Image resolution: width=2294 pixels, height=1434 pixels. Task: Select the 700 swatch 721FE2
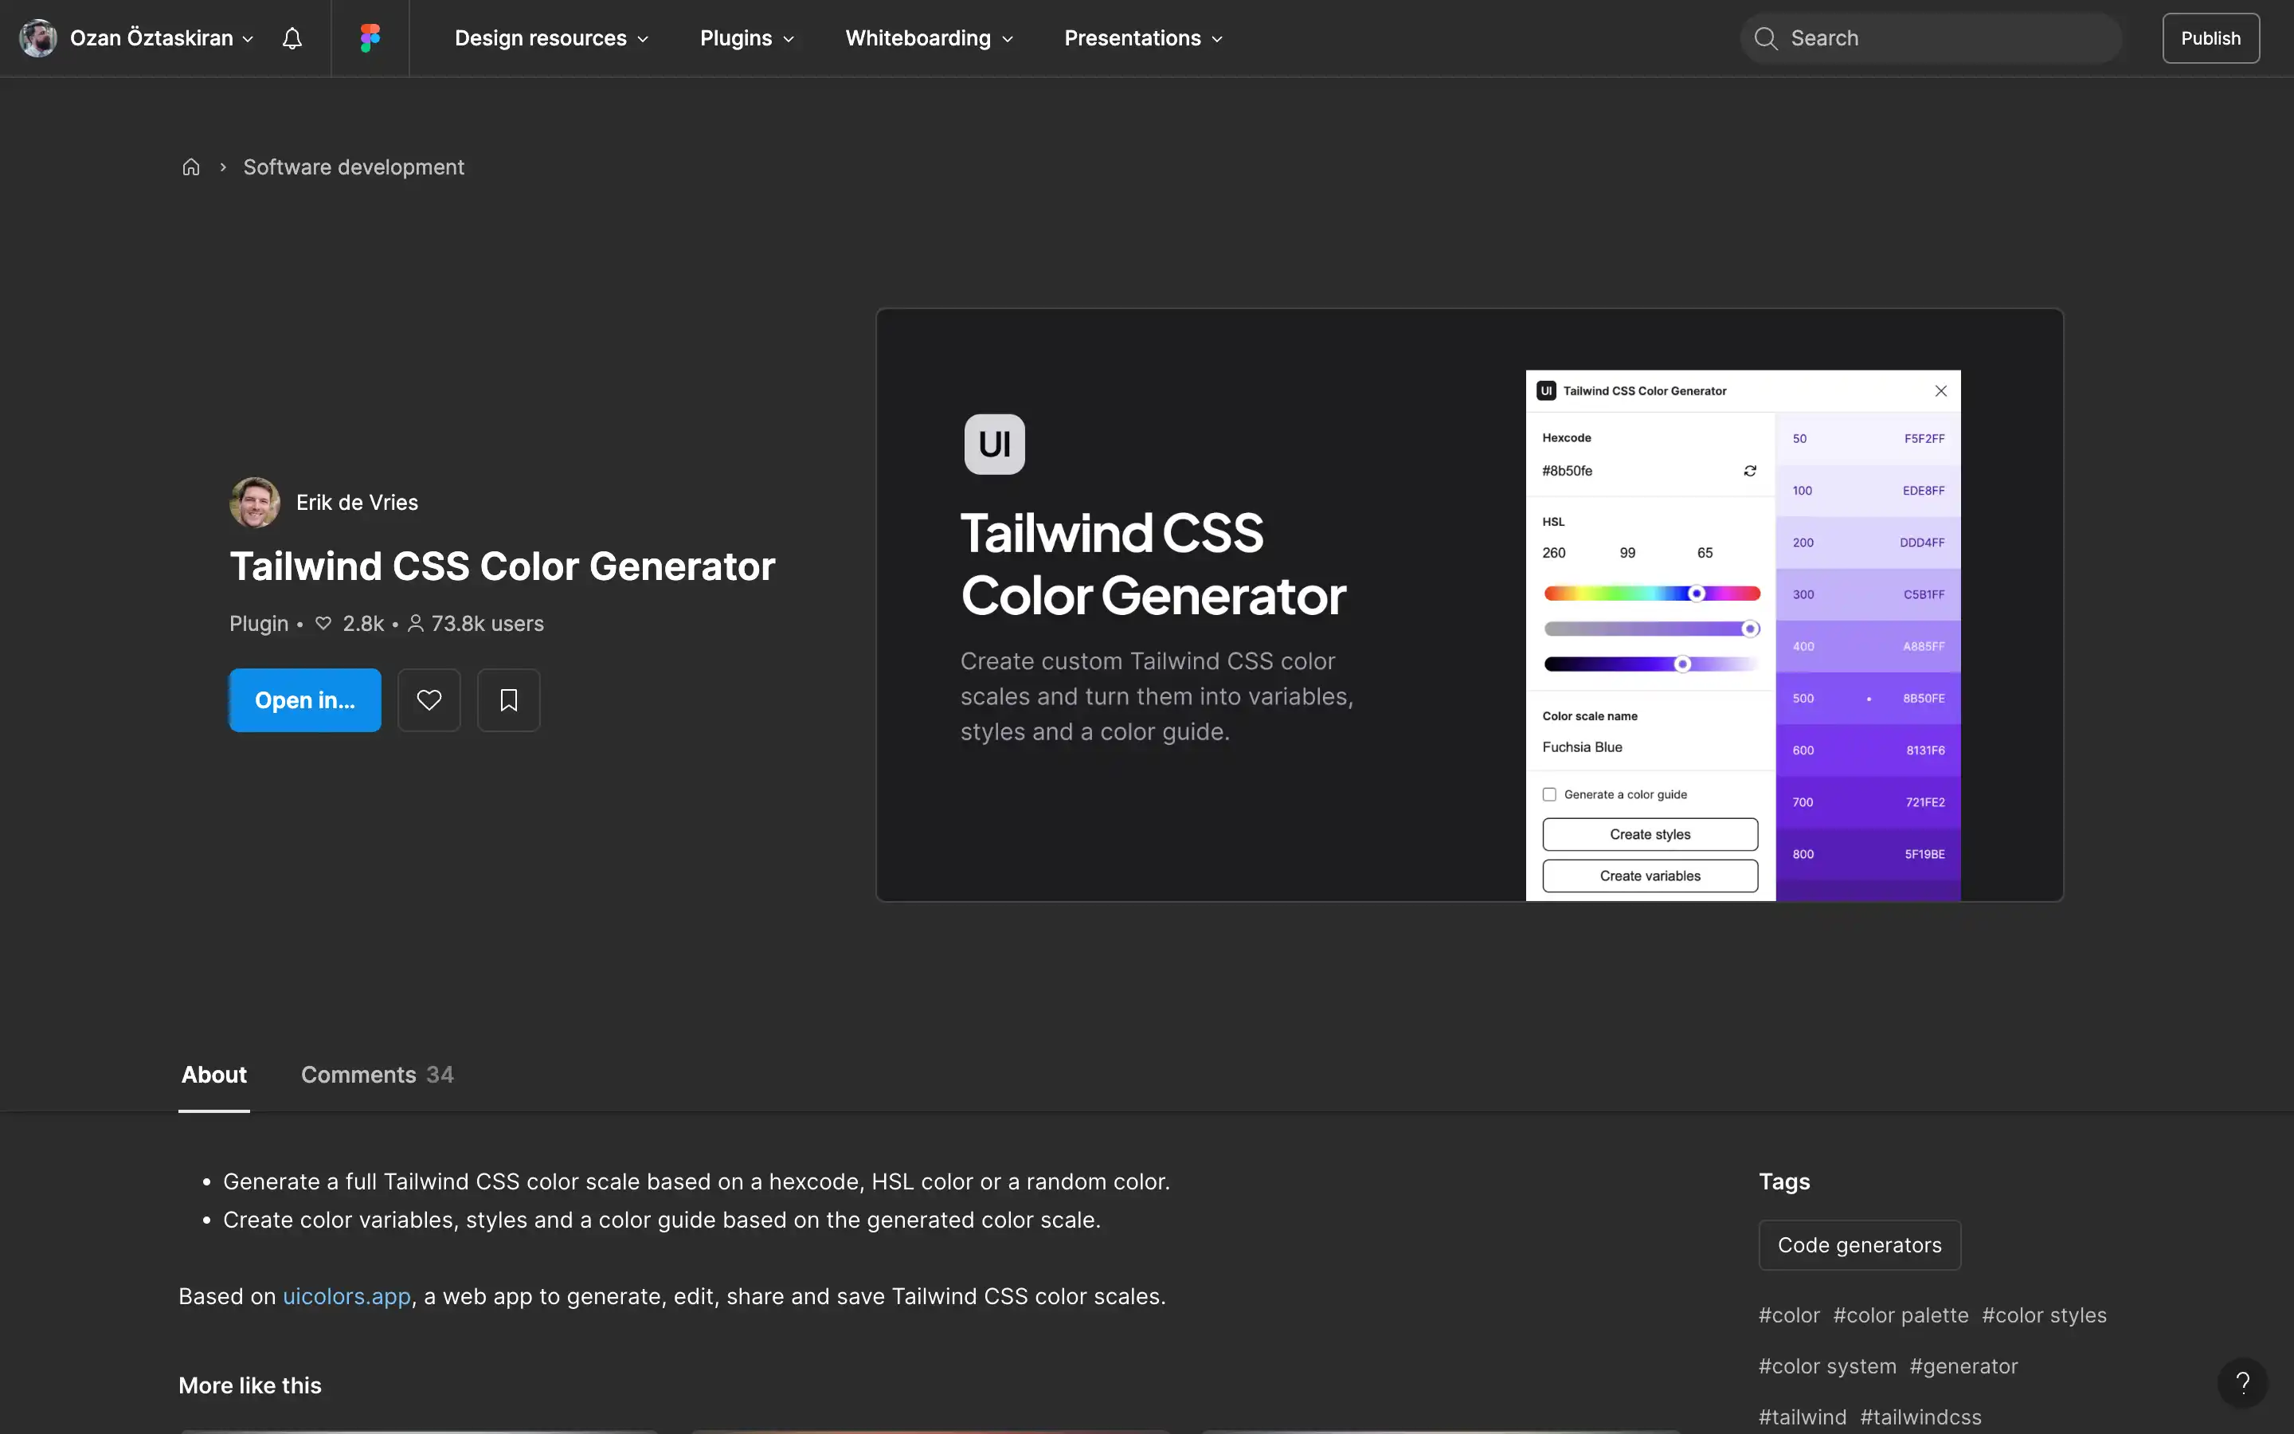pos(1867,802)
